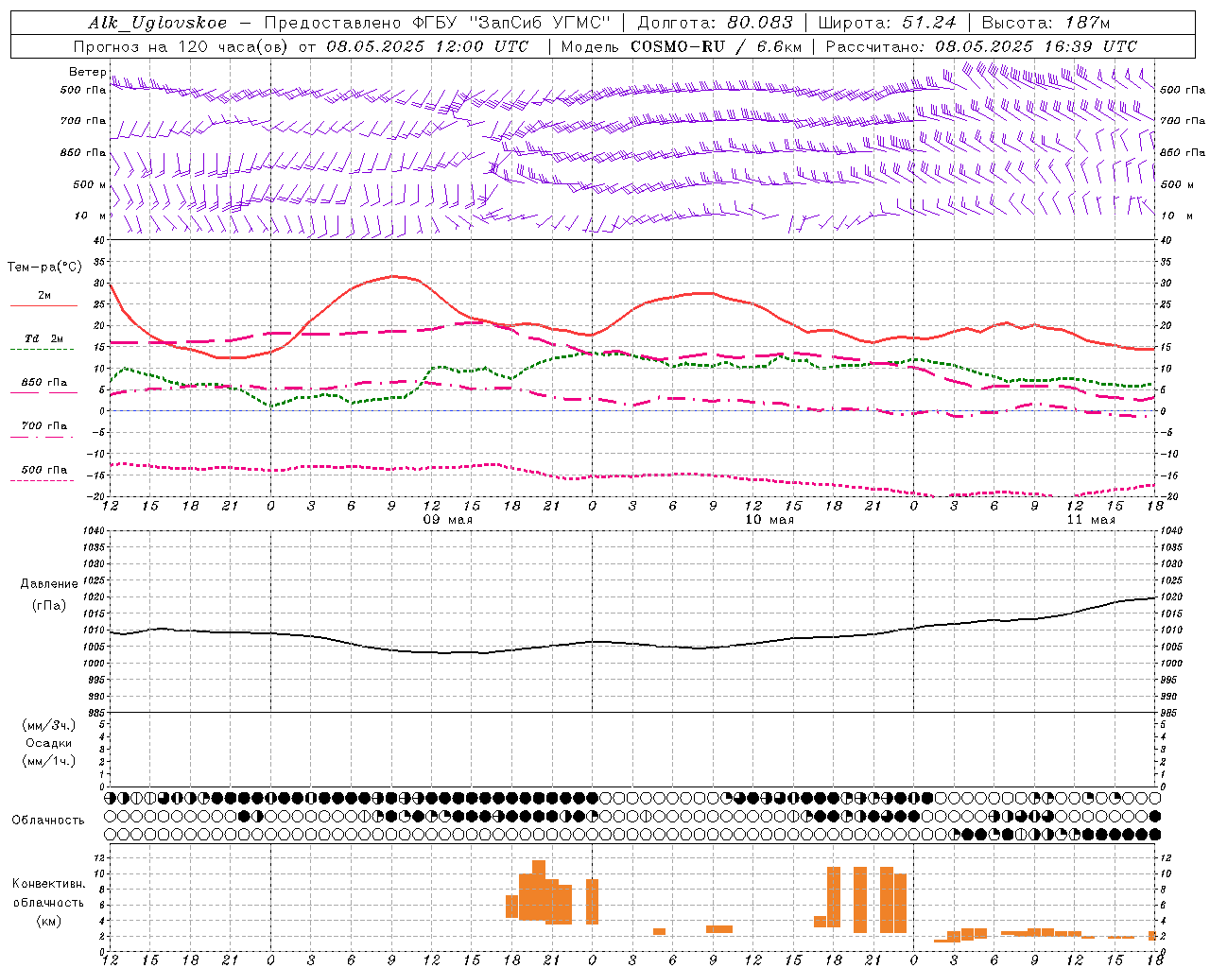This screenshot has width=1210, height=968.
Task: Click the Облачность cloud cover label
Action: [48, 821]
